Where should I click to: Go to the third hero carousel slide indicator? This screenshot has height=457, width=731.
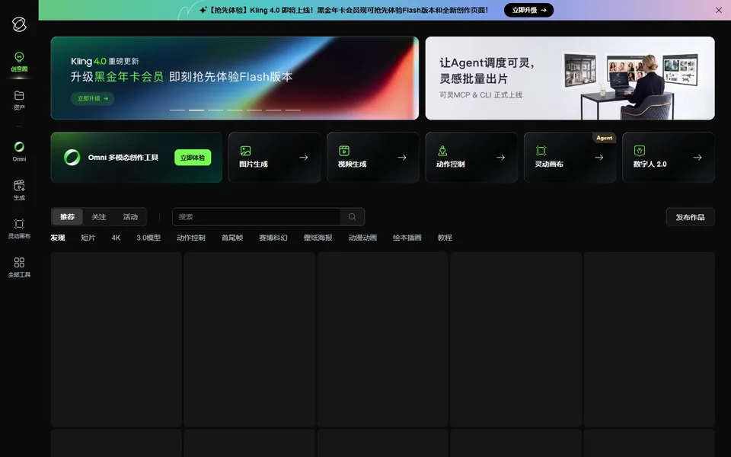(x=215, y=110)
